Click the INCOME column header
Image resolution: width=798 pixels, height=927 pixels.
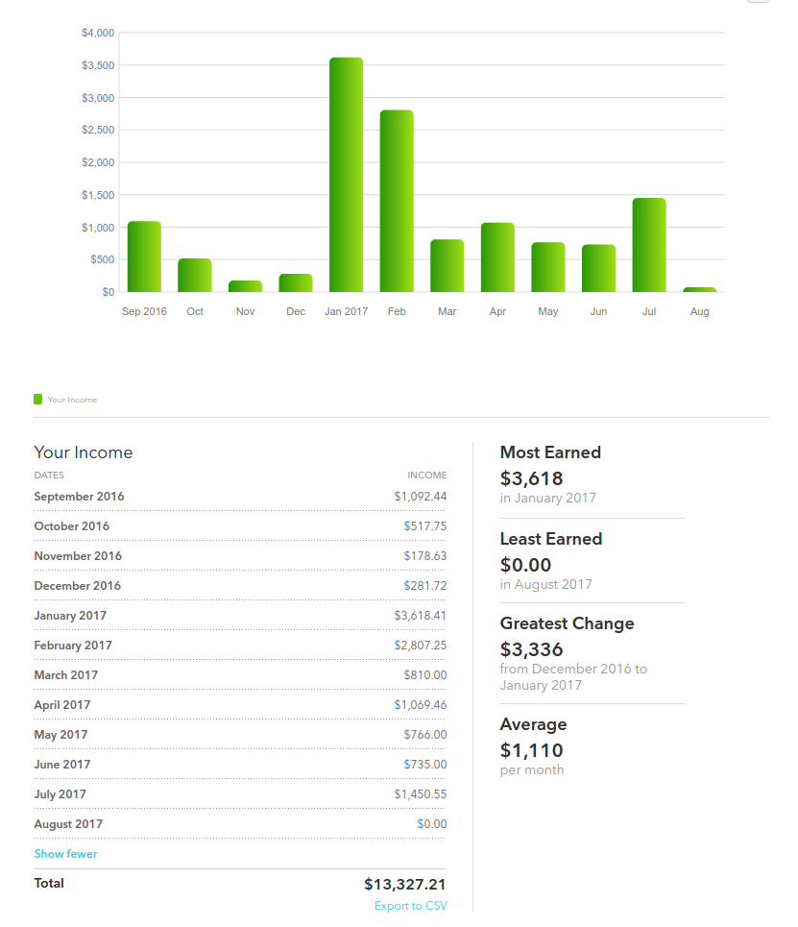[x=426, y=476]
